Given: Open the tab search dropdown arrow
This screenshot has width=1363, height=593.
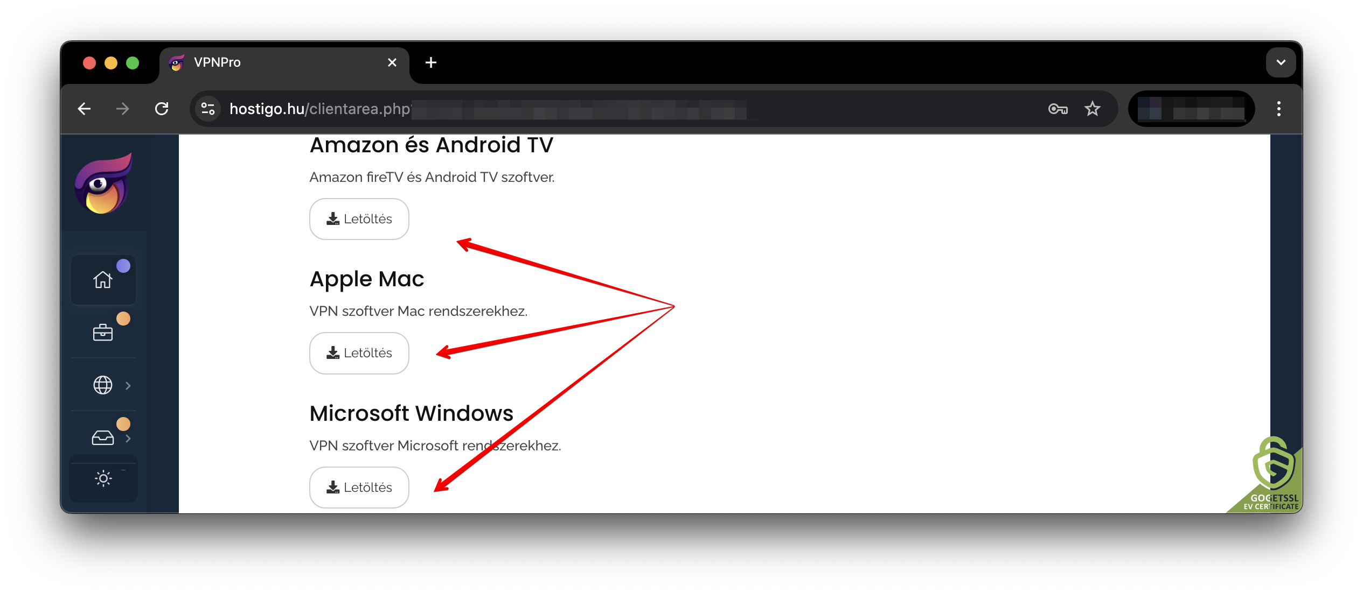Looking at the screenshot, I should pos(1281,62).
